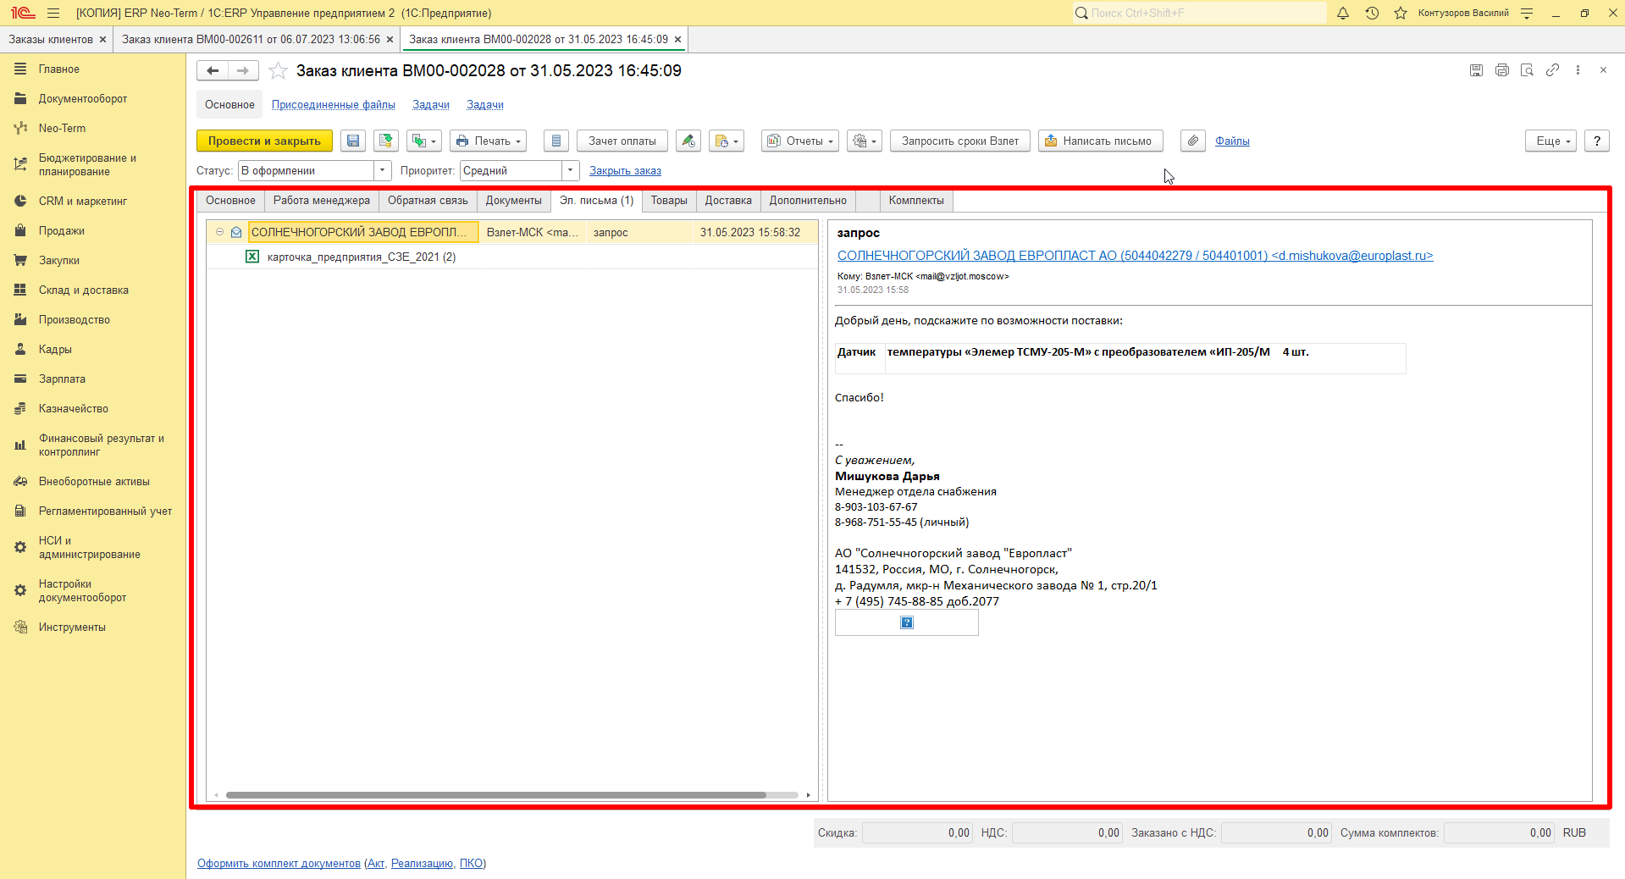Open the create-based-on dropdown icon

click(x=424, y=141)
